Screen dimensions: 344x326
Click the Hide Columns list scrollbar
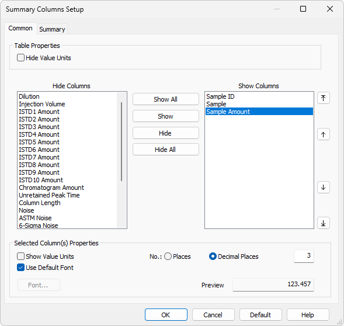[121, 141]
